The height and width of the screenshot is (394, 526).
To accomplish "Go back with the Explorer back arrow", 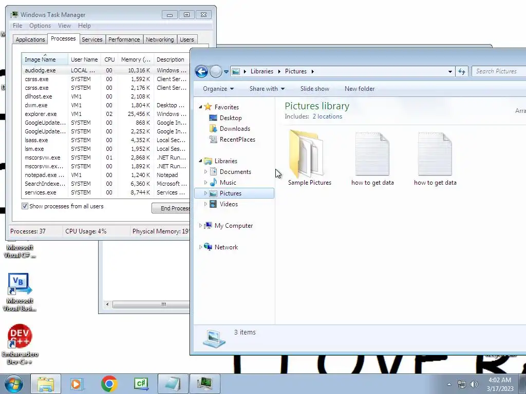I will tap(201, 71).
